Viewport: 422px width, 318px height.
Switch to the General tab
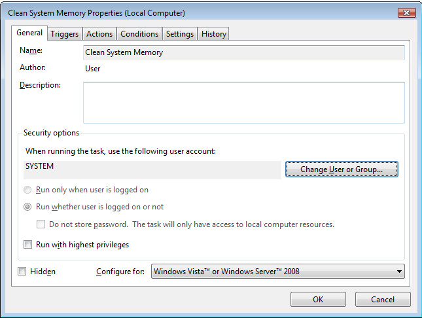pos(29,33)
